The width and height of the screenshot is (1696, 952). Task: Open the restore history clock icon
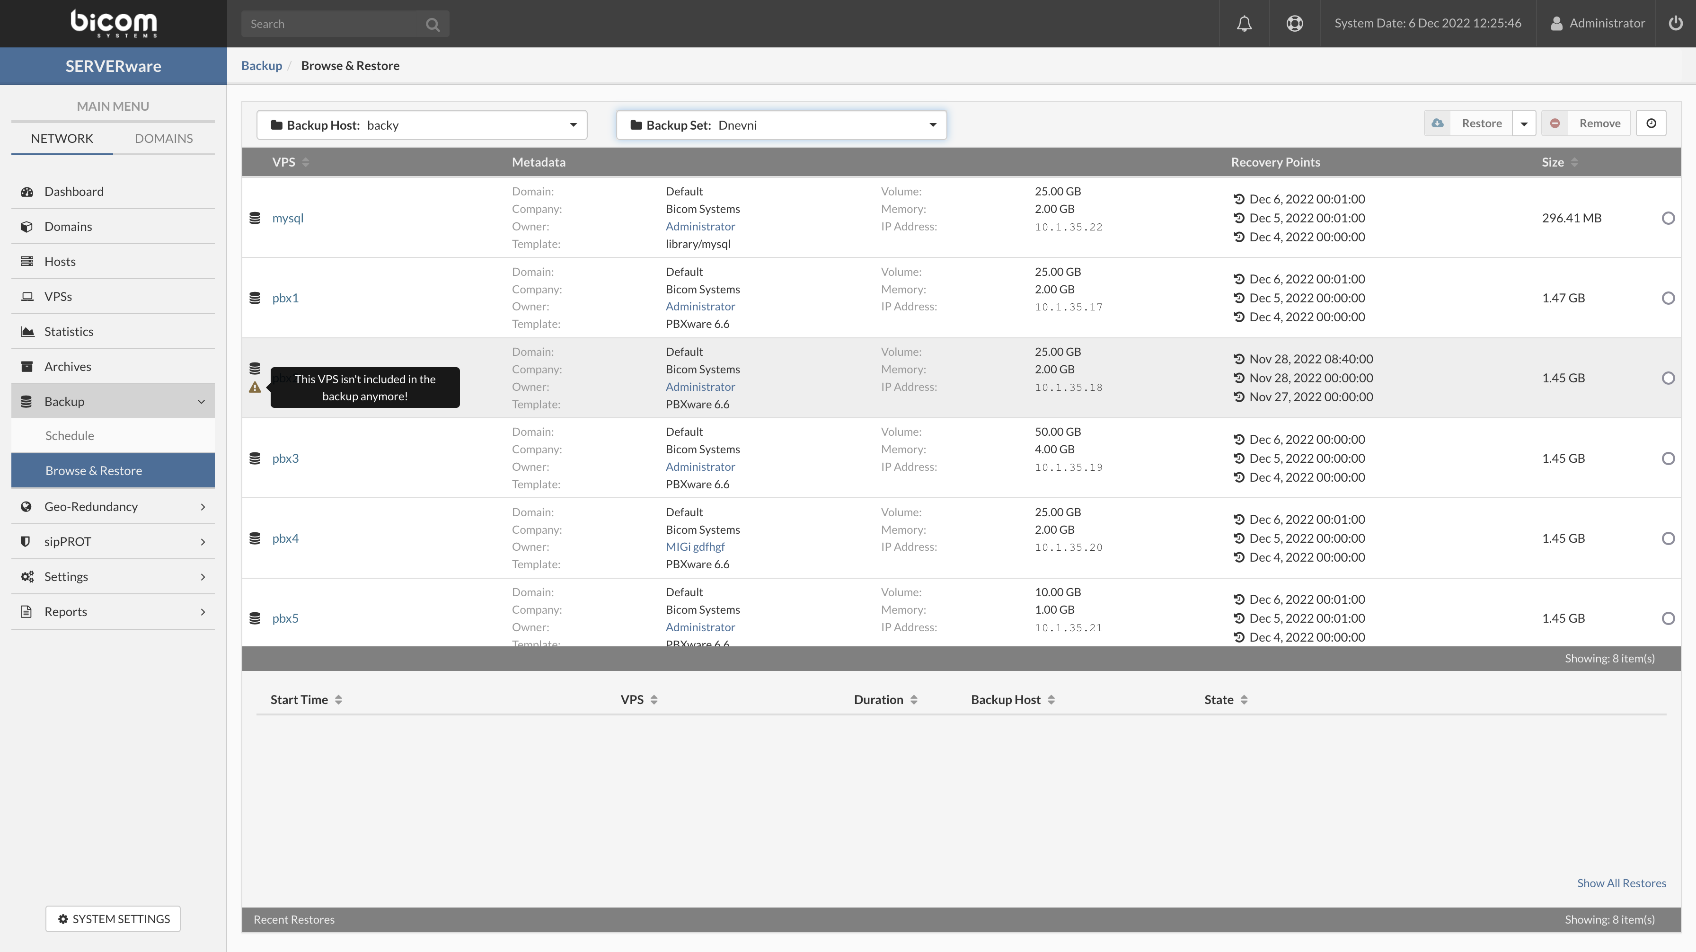pyautogui.click(x=1651, y=123)
